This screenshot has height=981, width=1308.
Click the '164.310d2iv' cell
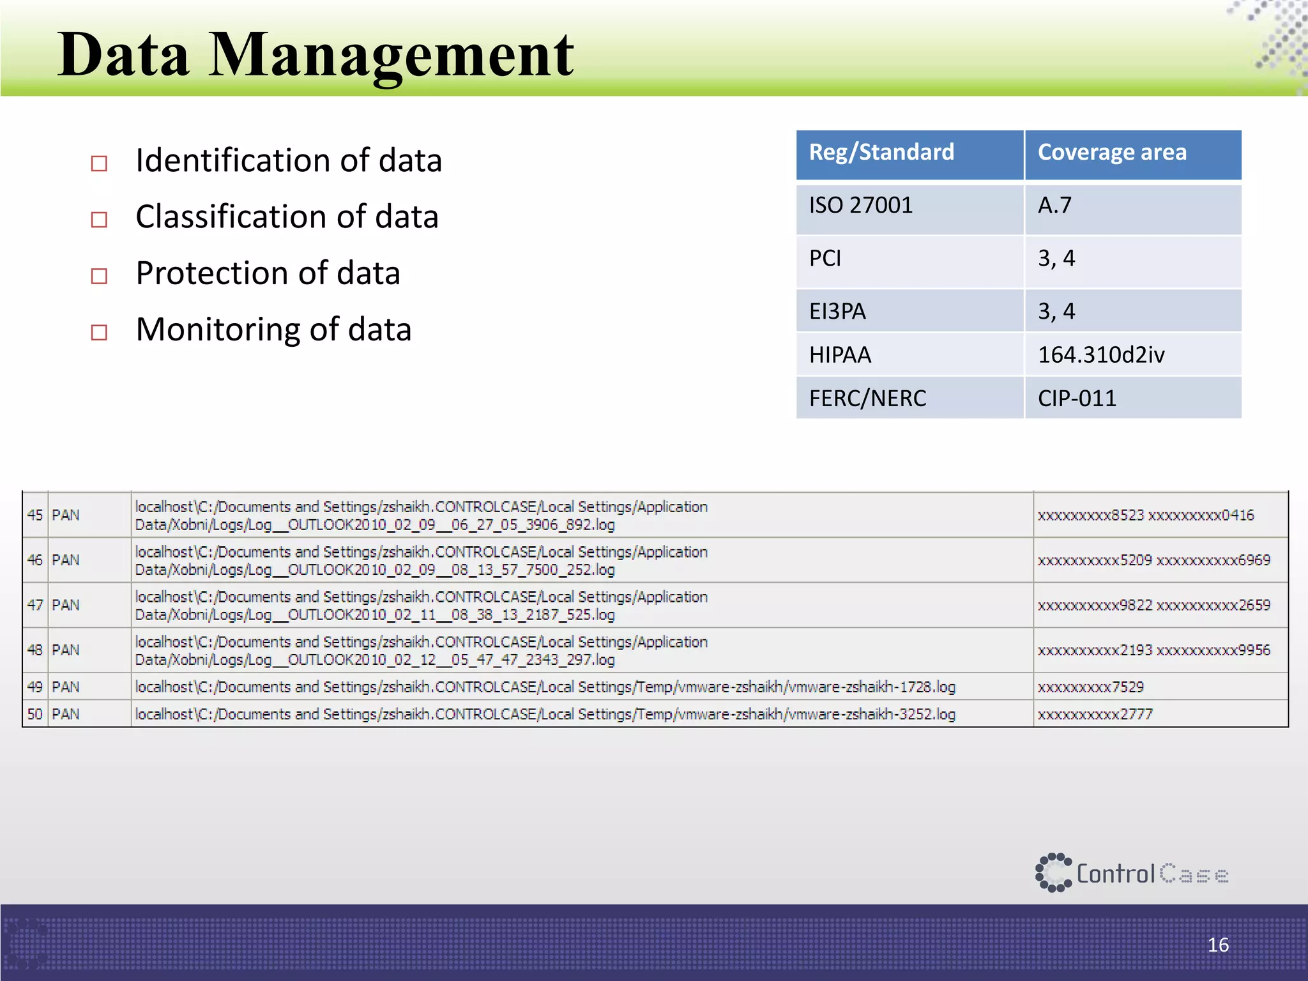coord(1134,354)
